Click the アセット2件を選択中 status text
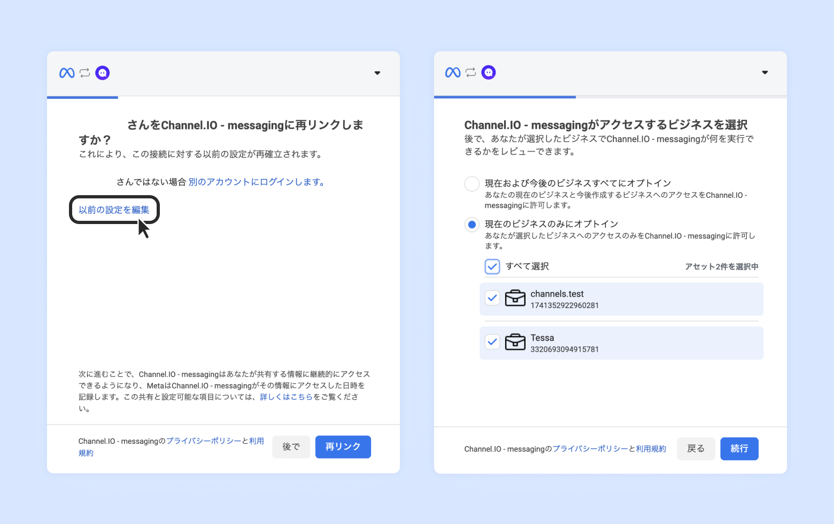Screen dimensions: 834x524 722,266
